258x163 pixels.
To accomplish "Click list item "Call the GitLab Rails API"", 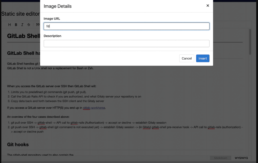I will (76, 96).
